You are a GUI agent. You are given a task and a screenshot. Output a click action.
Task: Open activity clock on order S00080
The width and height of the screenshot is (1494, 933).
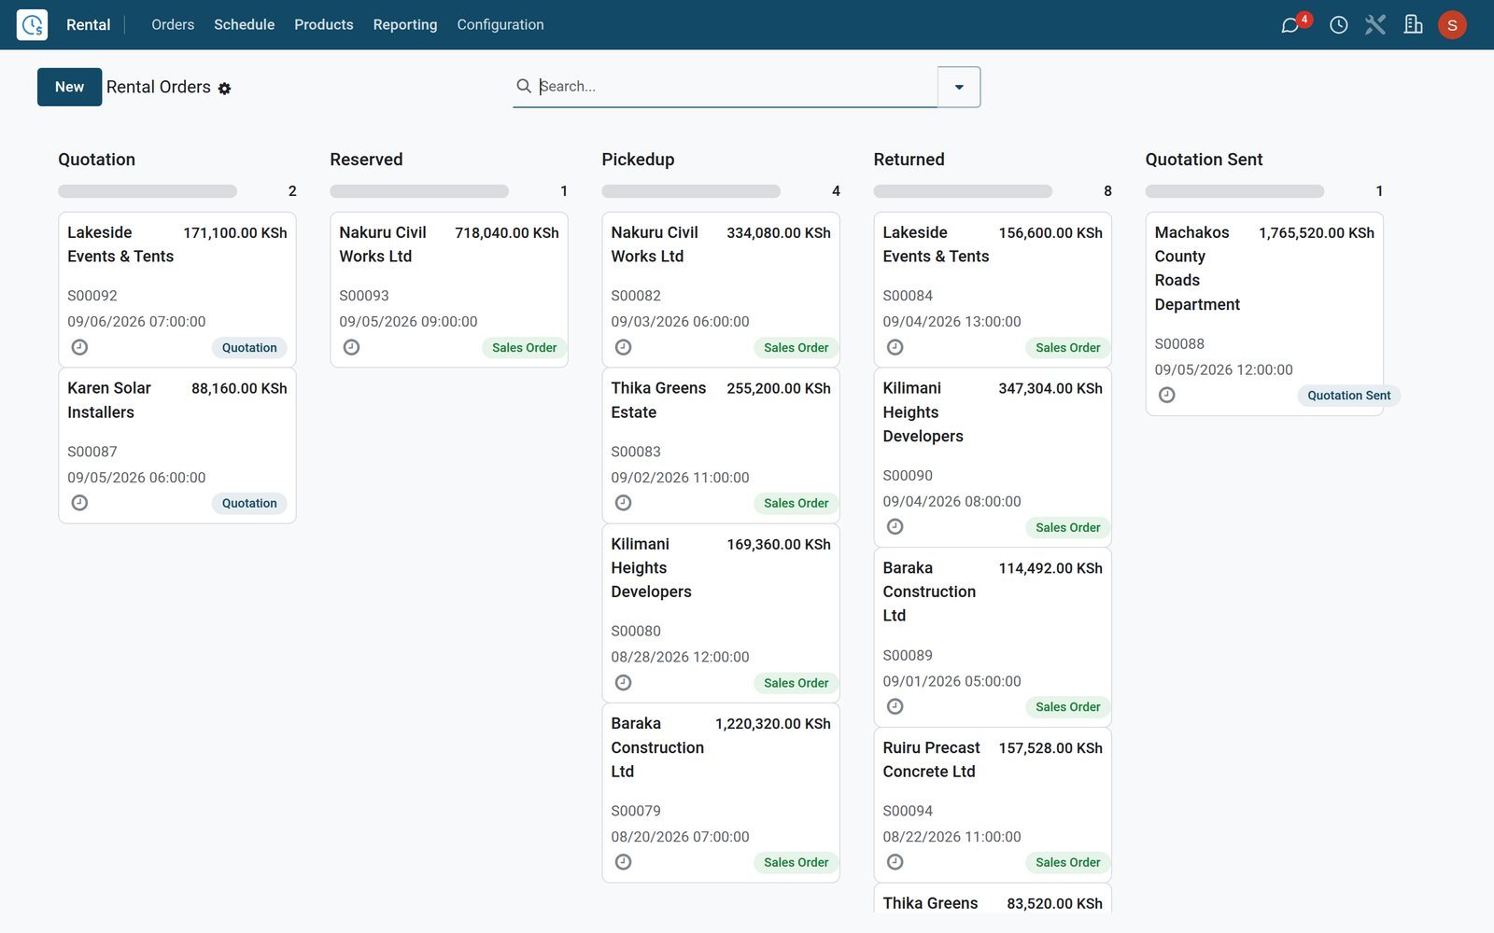pyautogui.click(x=623, y=683)
